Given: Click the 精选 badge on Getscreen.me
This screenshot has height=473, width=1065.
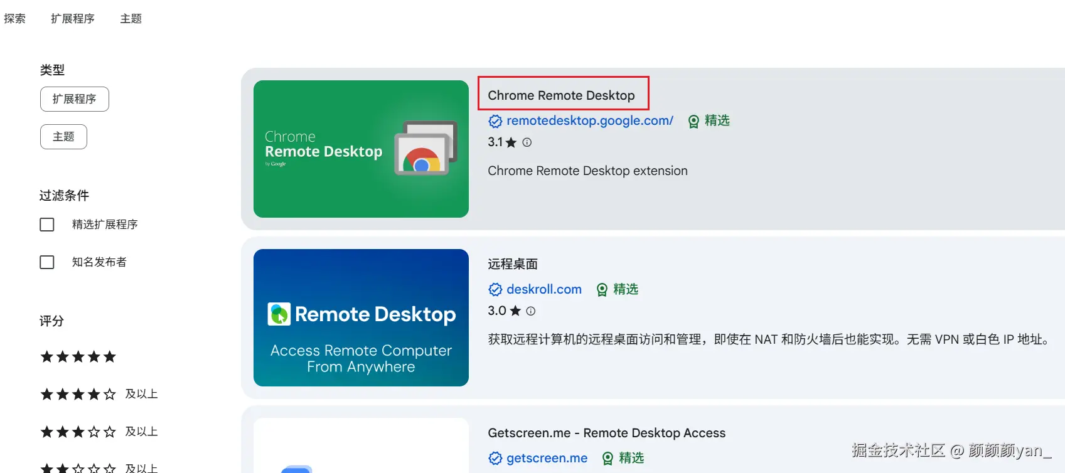Looking at the screenshot, I should (x=623, y=458).
